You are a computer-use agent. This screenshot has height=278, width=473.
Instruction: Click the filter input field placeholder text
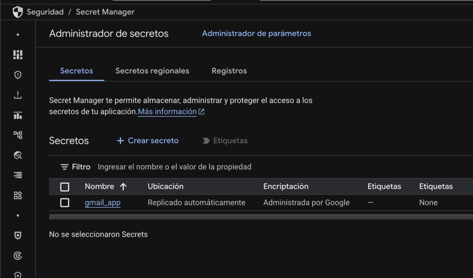coord(174,167)
